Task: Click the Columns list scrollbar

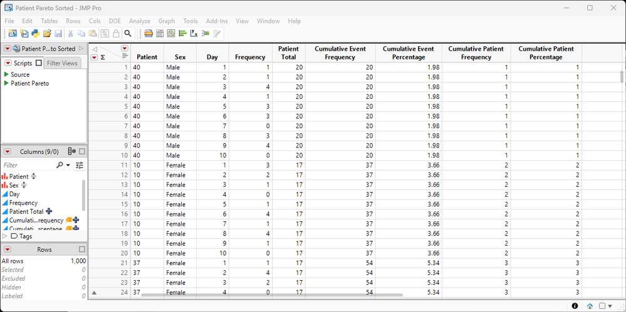Action: [x=83, y=195]
